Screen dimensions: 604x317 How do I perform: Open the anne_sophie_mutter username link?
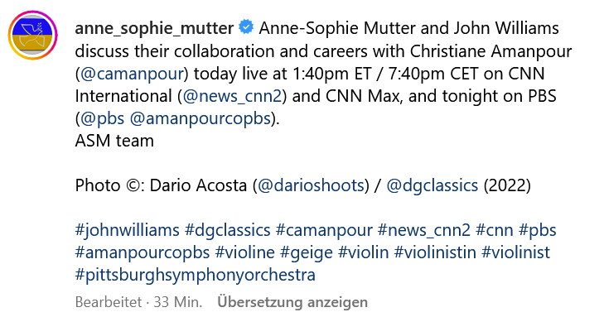pyautogui.click(x=154, y=28)
